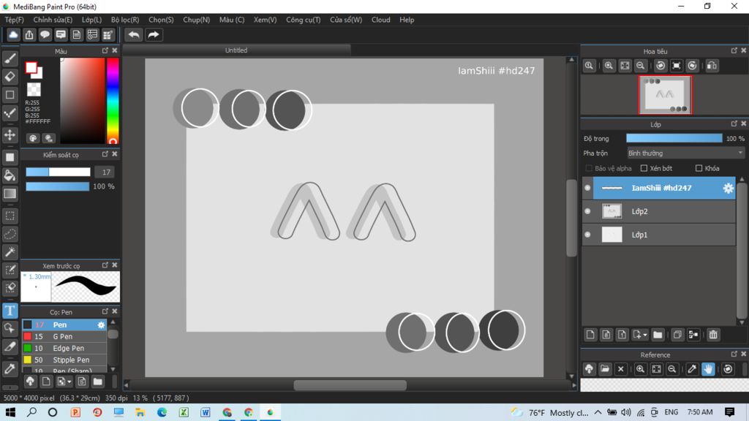Open the Lớp(L) menu
The height and width of the screenshot is (421, 749).
91,20
